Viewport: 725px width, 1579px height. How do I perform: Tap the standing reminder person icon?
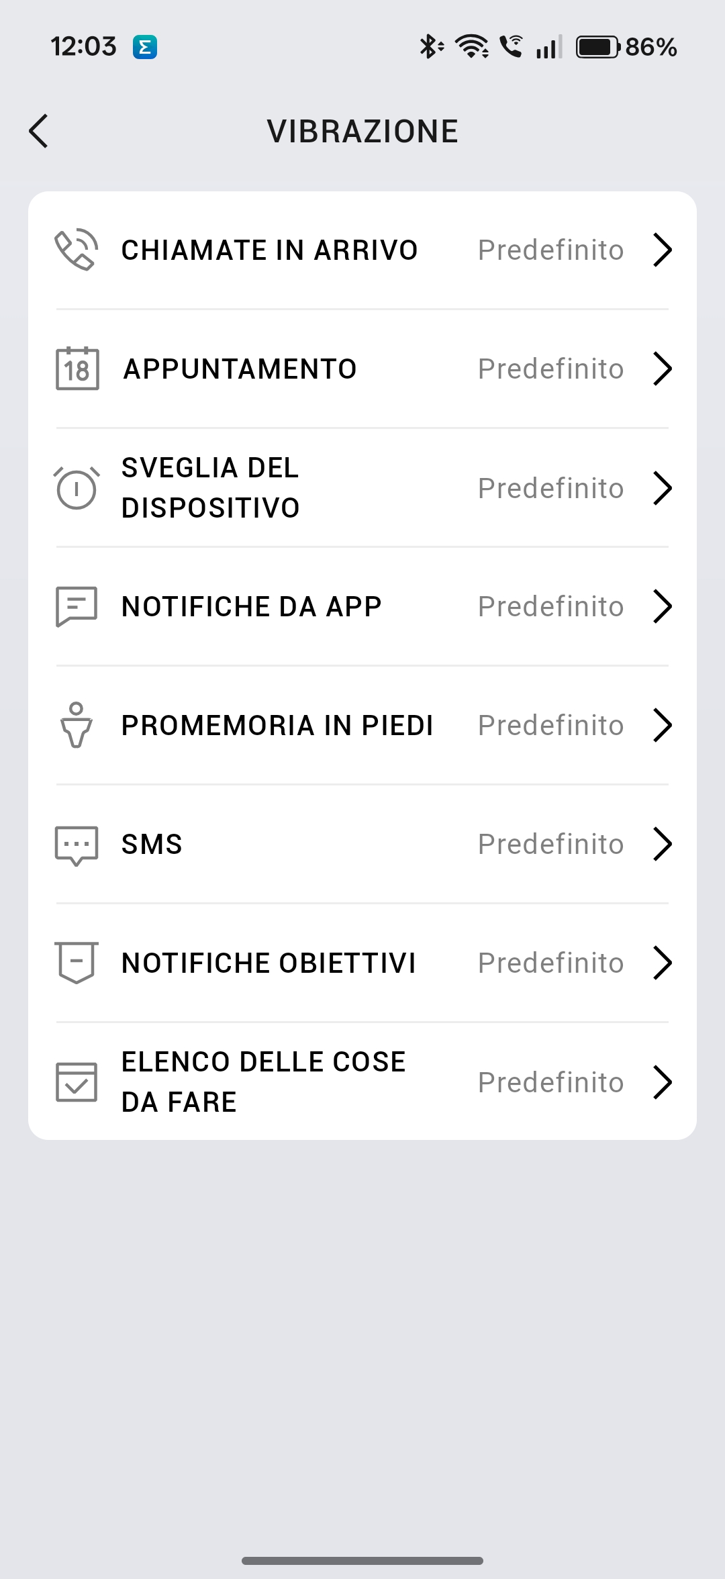click(x=77, y=725)
